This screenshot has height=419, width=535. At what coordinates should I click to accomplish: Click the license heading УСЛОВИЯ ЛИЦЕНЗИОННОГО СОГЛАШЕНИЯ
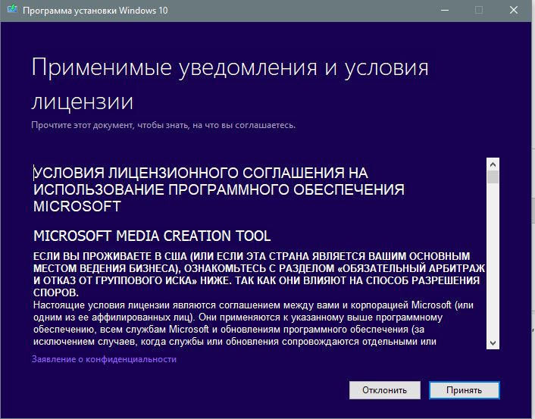[219, 189]
